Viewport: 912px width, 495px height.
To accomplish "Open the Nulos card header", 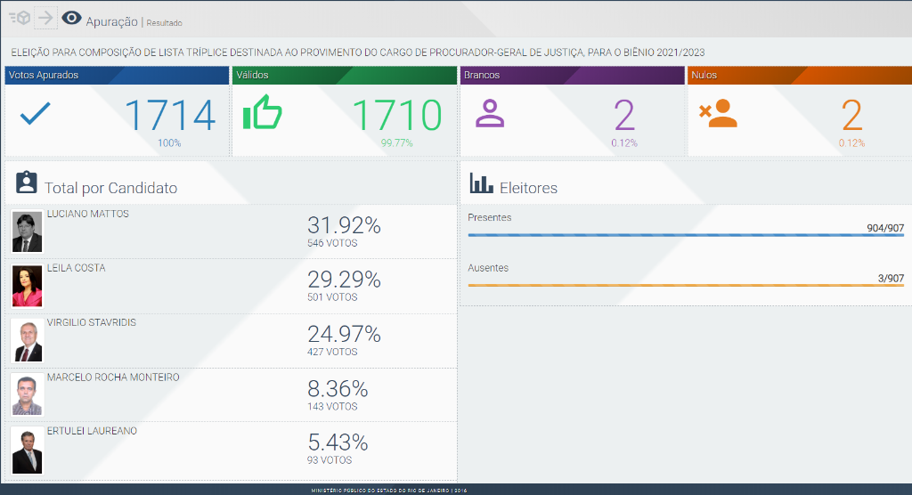I will [x=799, y=76].
